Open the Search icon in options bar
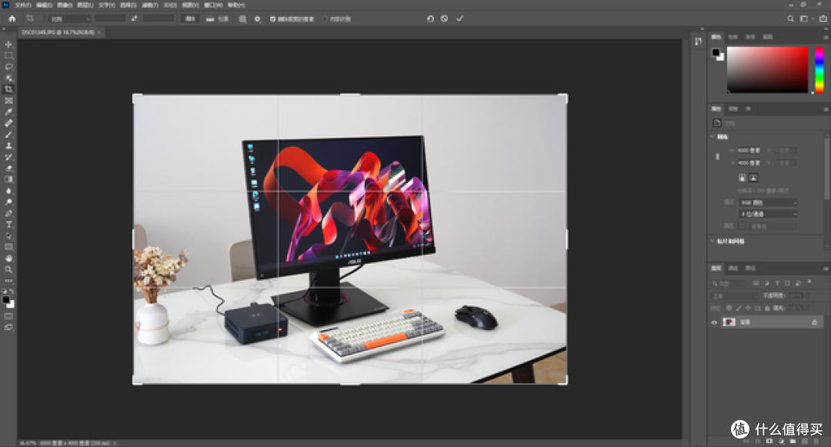 pyautogui.click(x=790, y=18)
